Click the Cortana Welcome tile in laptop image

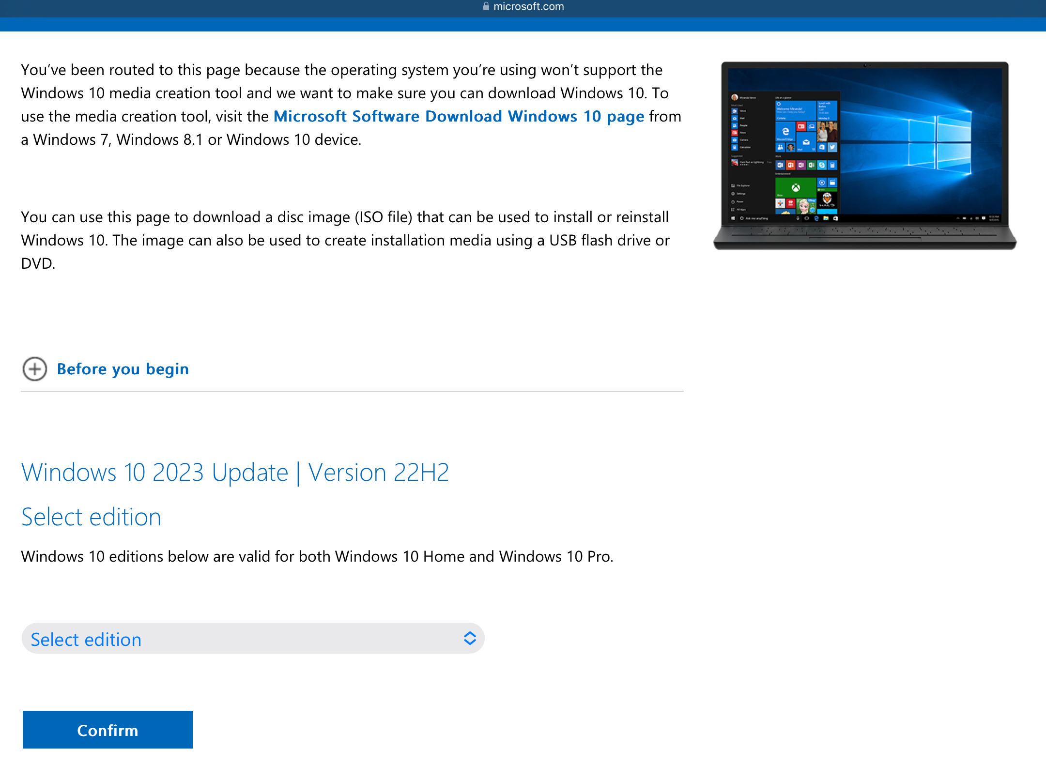click(796, 110)
